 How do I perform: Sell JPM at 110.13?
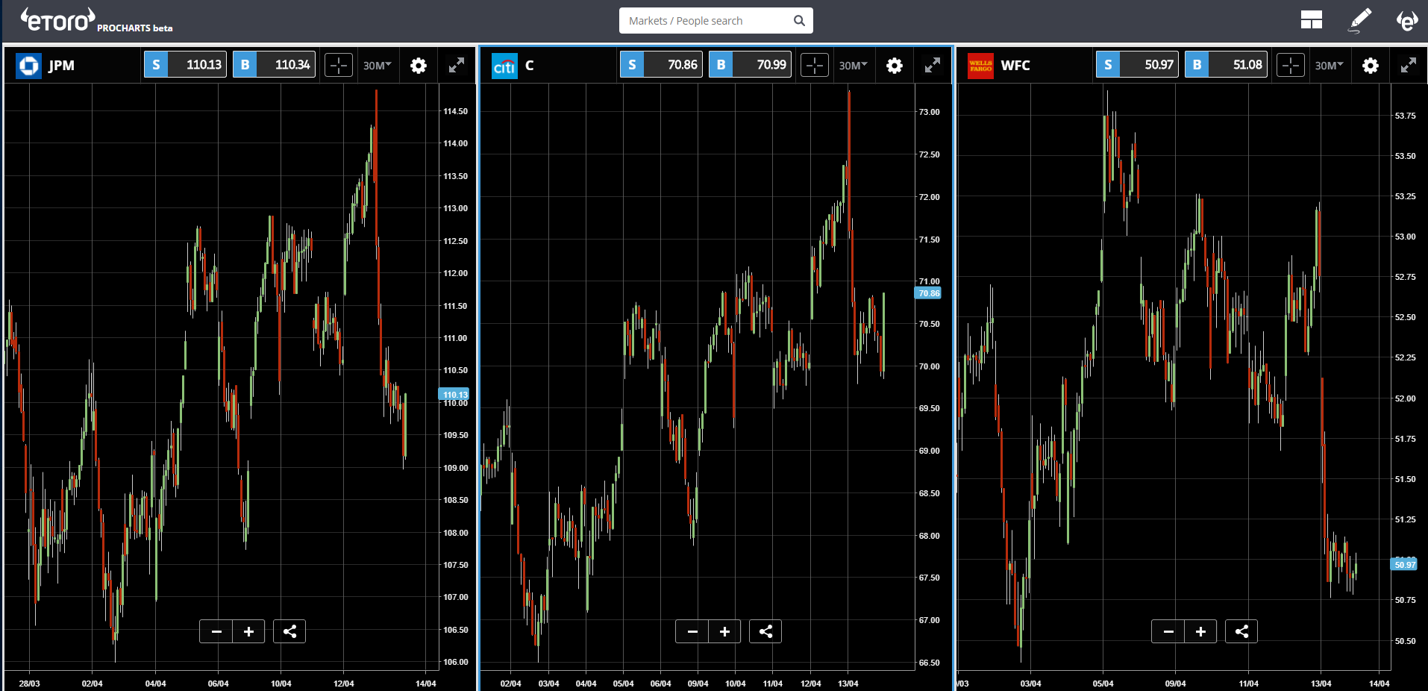(185, 65)
